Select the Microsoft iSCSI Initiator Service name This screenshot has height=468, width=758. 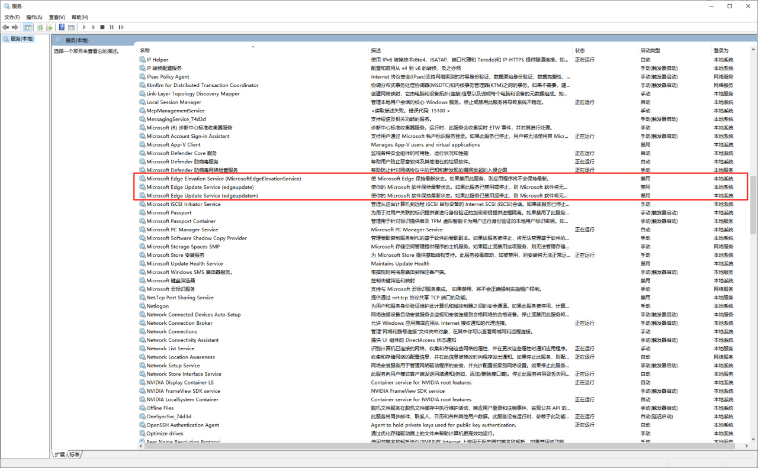point(184,204)
